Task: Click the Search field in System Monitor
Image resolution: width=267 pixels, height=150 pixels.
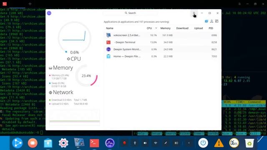Action: pyautogui.click(x=130, y=13)
